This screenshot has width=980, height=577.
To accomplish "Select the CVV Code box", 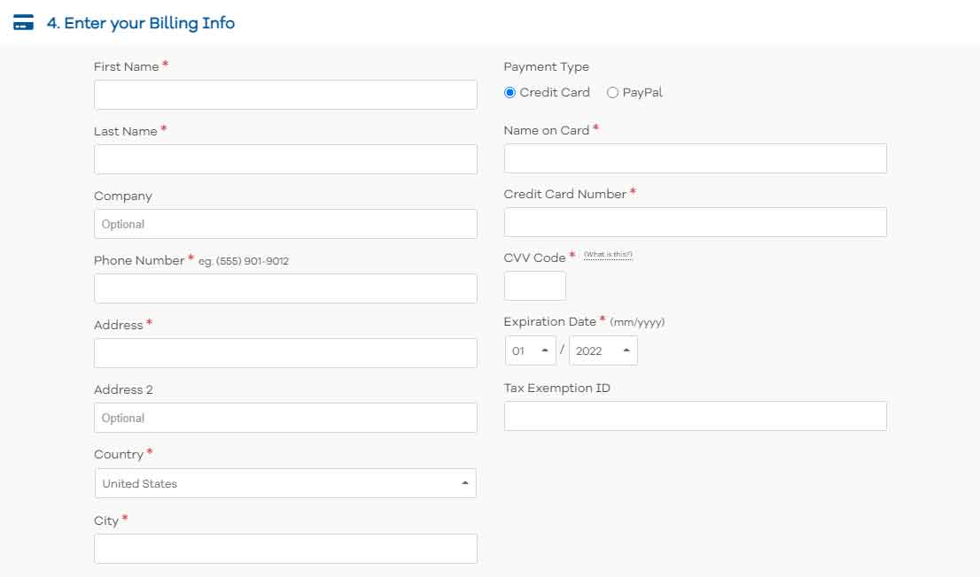I will (x=534, y=286).
